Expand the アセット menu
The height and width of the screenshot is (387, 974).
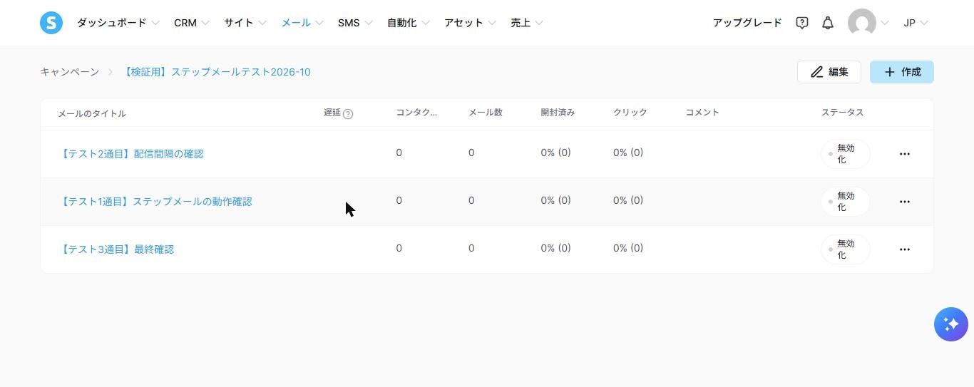(x=470, y=23)
